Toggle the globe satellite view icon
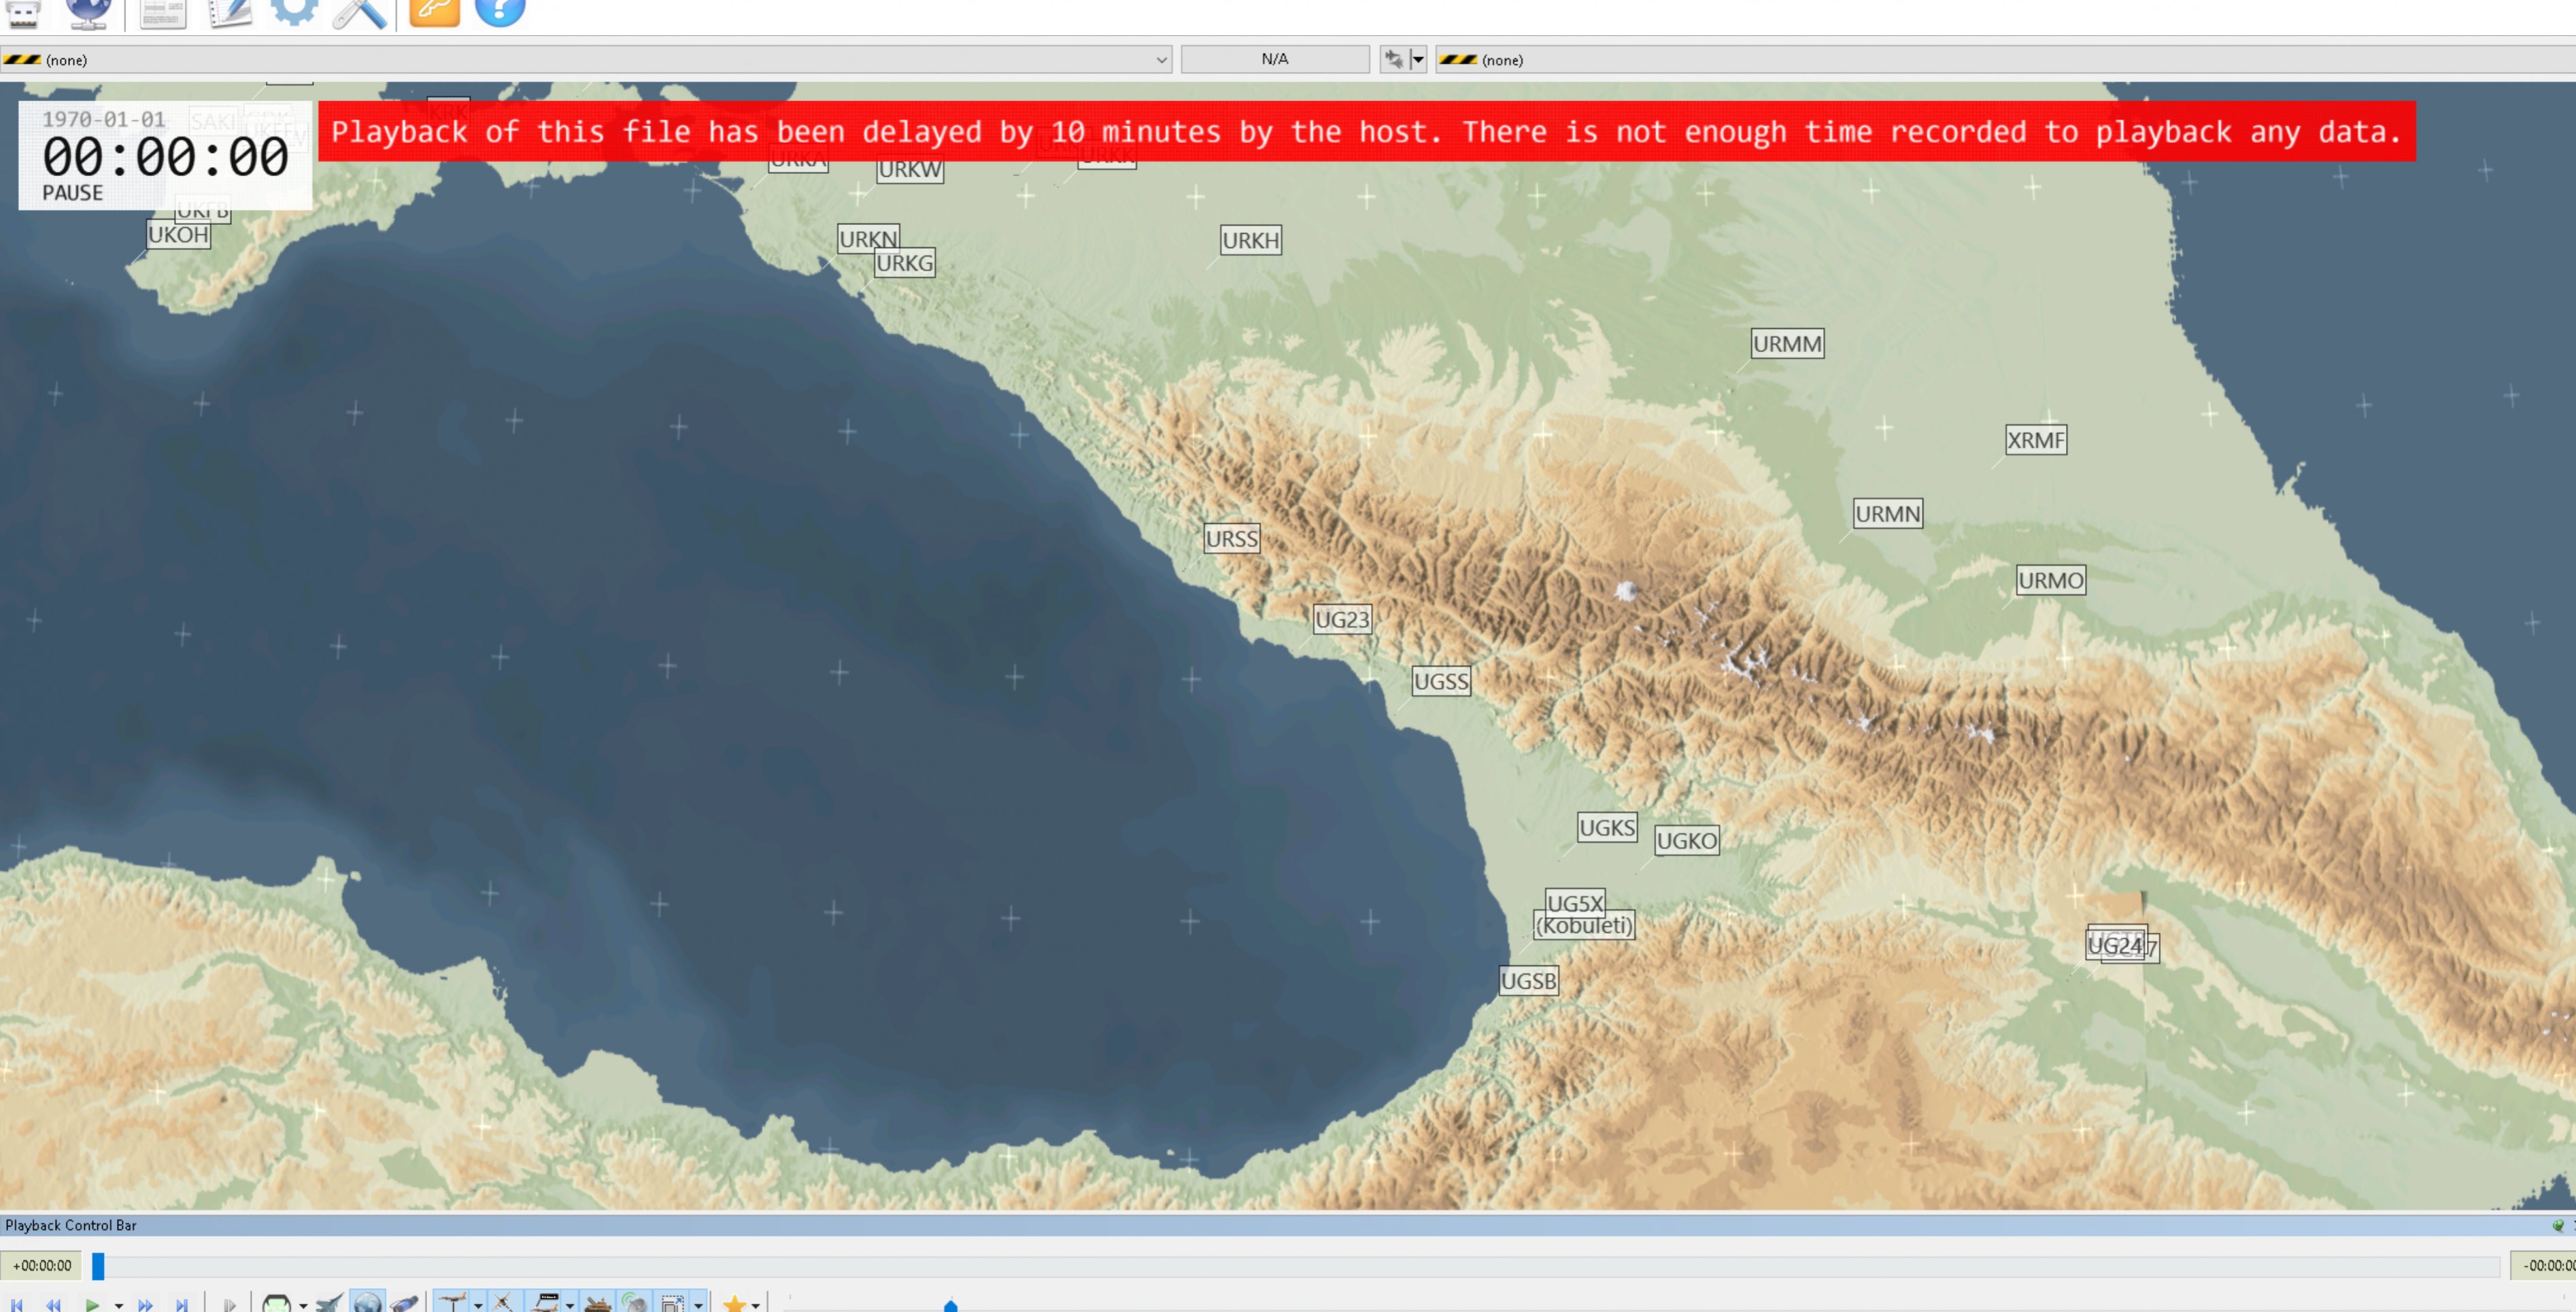 [367, 1302]
